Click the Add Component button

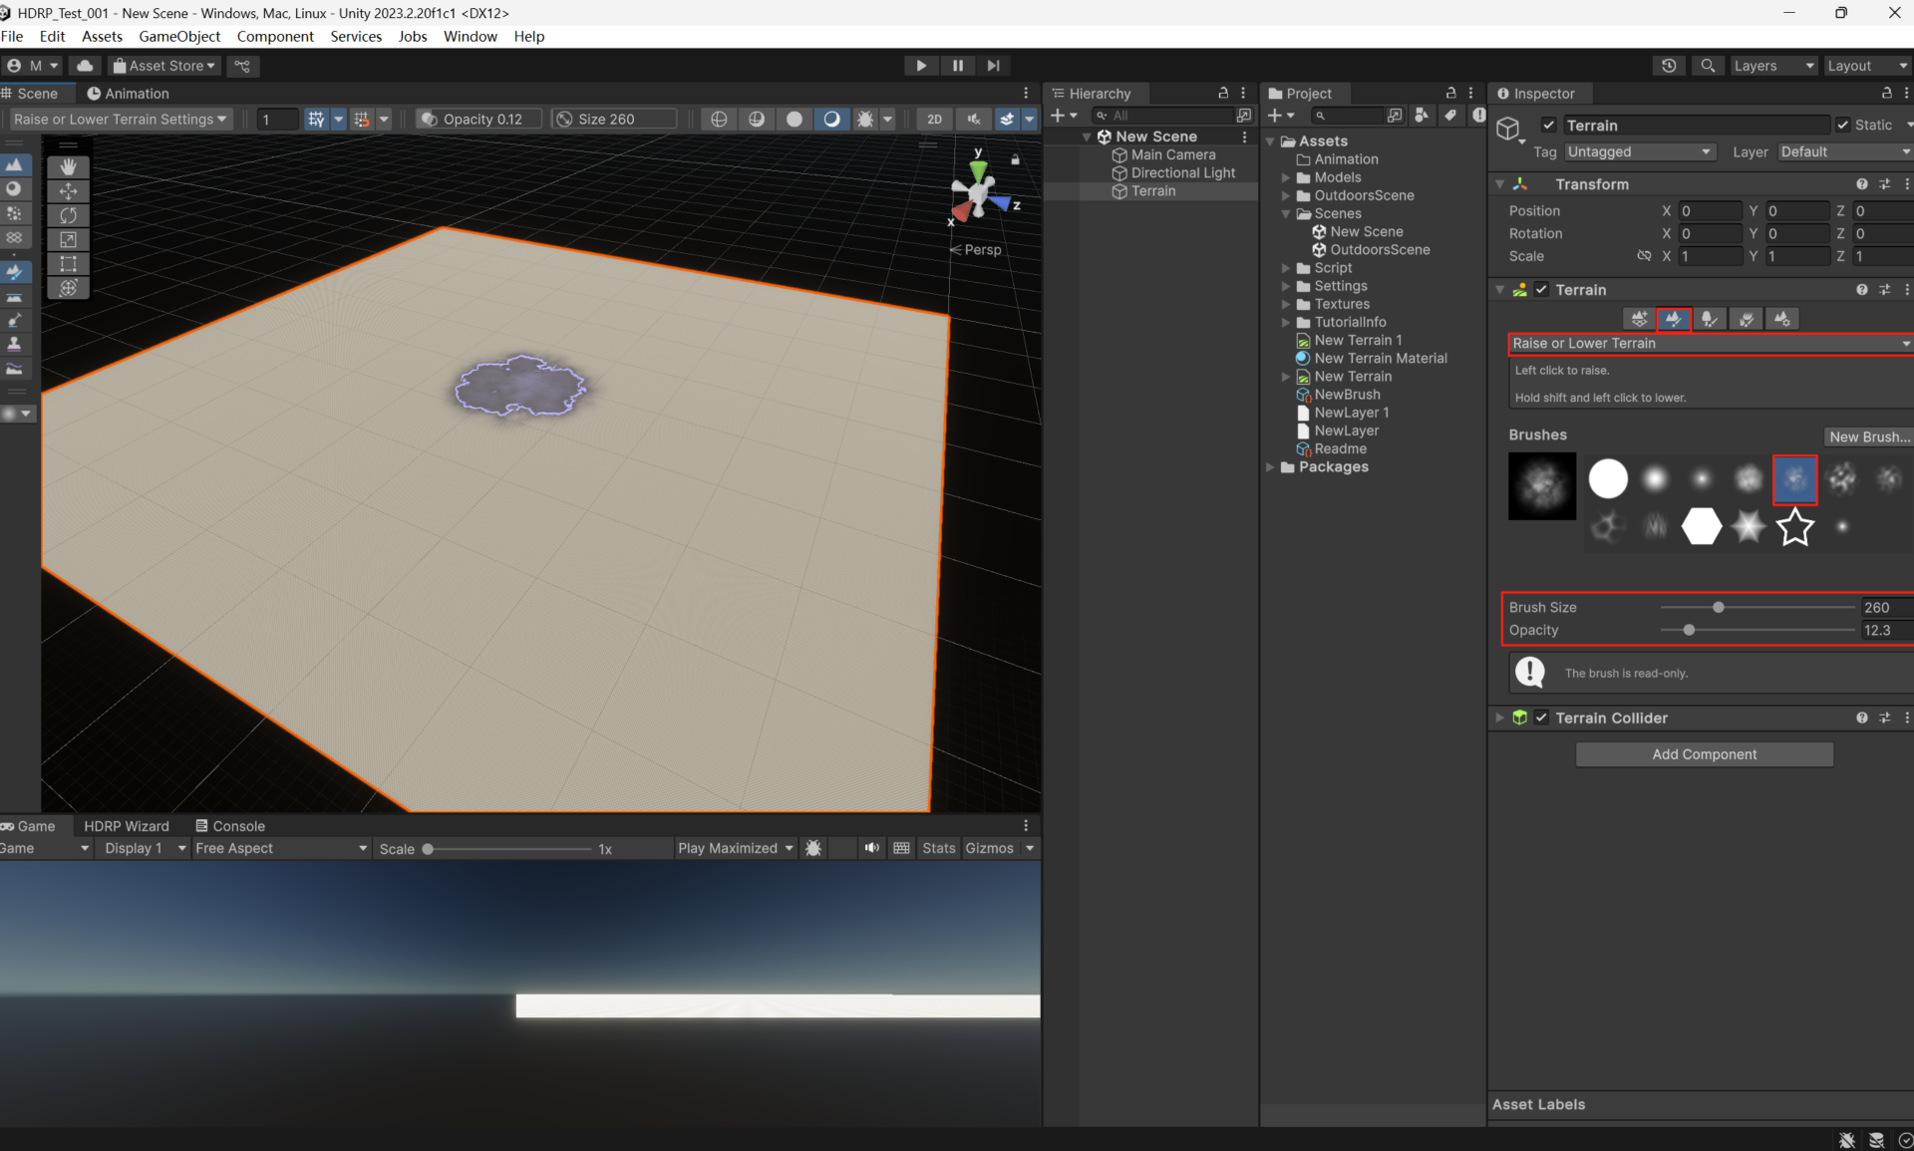(x=1704, y=754)
